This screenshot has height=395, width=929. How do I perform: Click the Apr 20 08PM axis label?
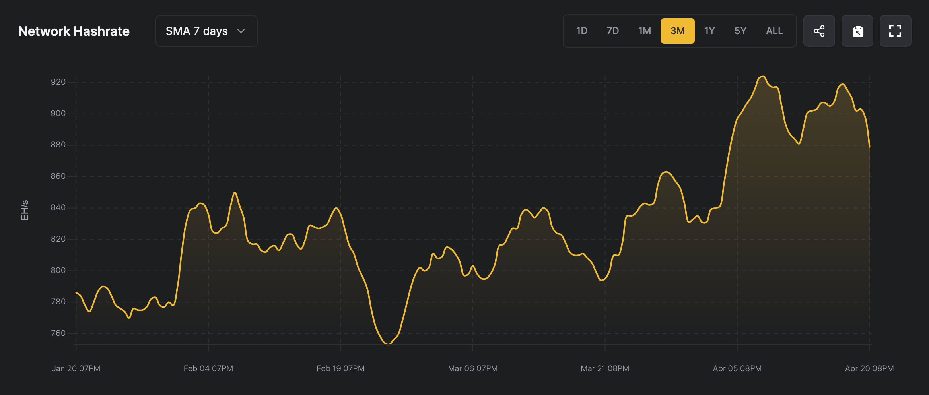coord(869,368)
